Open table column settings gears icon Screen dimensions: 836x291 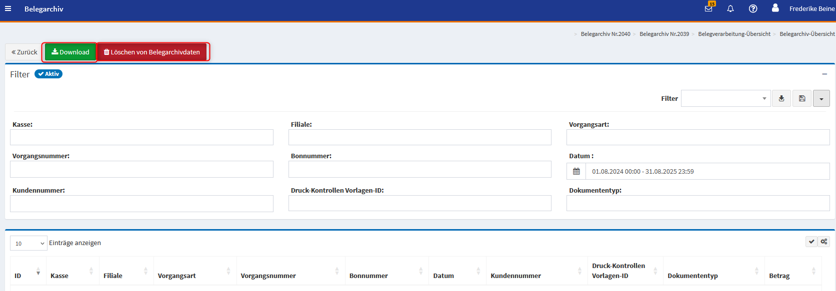pyautogui.click(x=824, y=242)
